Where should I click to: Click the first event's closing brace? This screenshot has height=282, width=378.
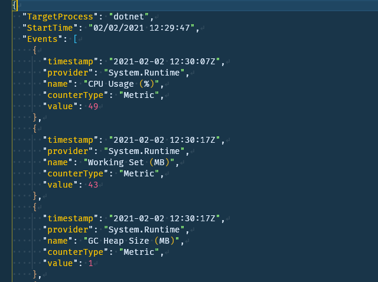point(35,117)
